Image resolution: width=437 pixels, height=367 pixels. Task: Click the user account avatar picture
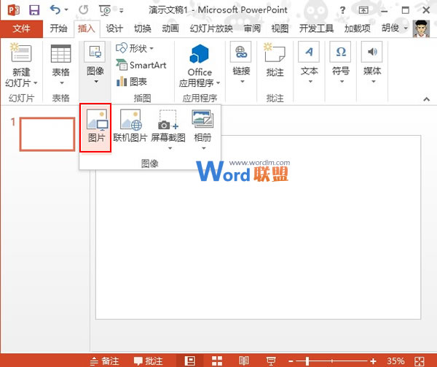pos(421,28)
